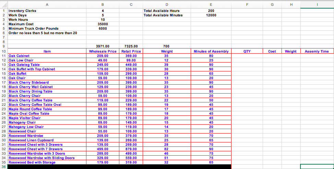Select the 82 weight cell
Image resolution: width=334 pixels, height=169 pixels.
pyautogui.click(x=167, y=149)
